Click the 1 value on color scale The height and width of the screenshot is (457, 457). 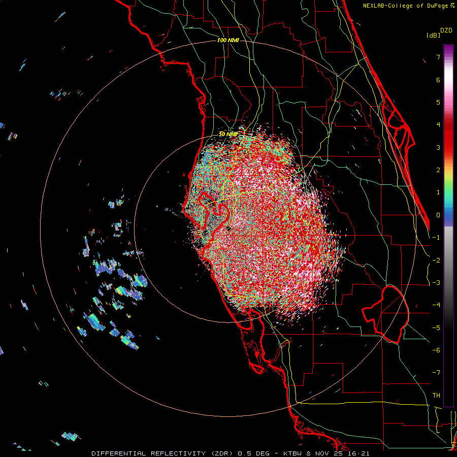(x=438, y=192)
